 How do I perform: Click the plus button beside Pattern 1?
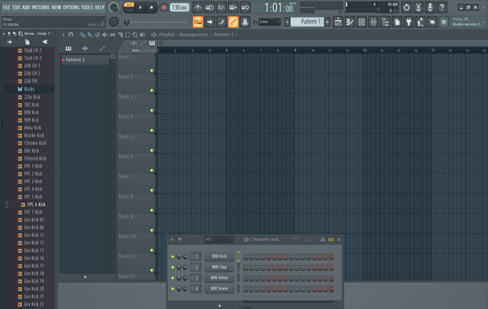(327, 22)
